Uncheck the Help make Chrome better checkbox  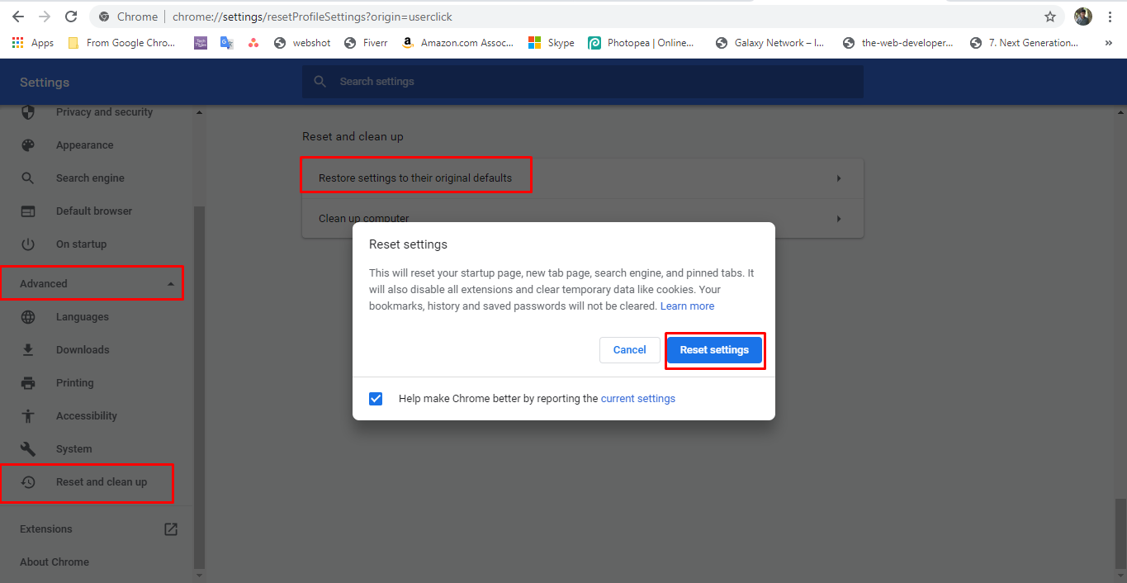pyautogui.click(x=376, y=399)
